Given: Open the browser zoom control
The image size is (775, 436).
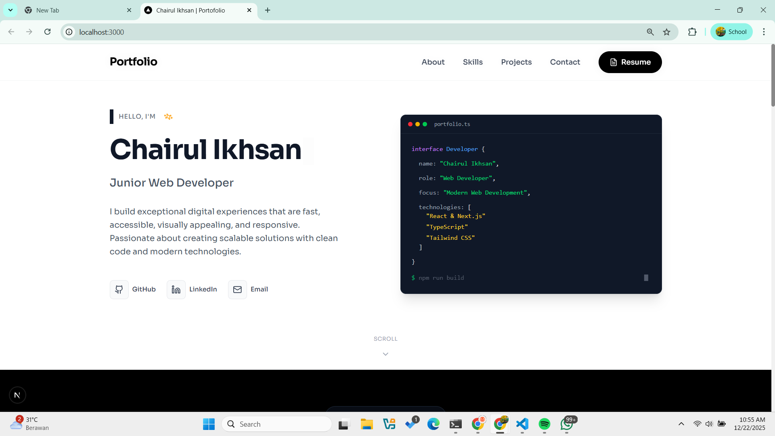Looking at the screenshot, I should coord(650,32).
